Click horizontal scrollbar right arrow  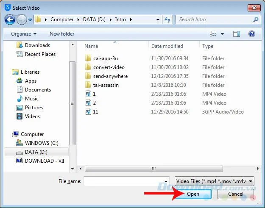pos(258,169)
